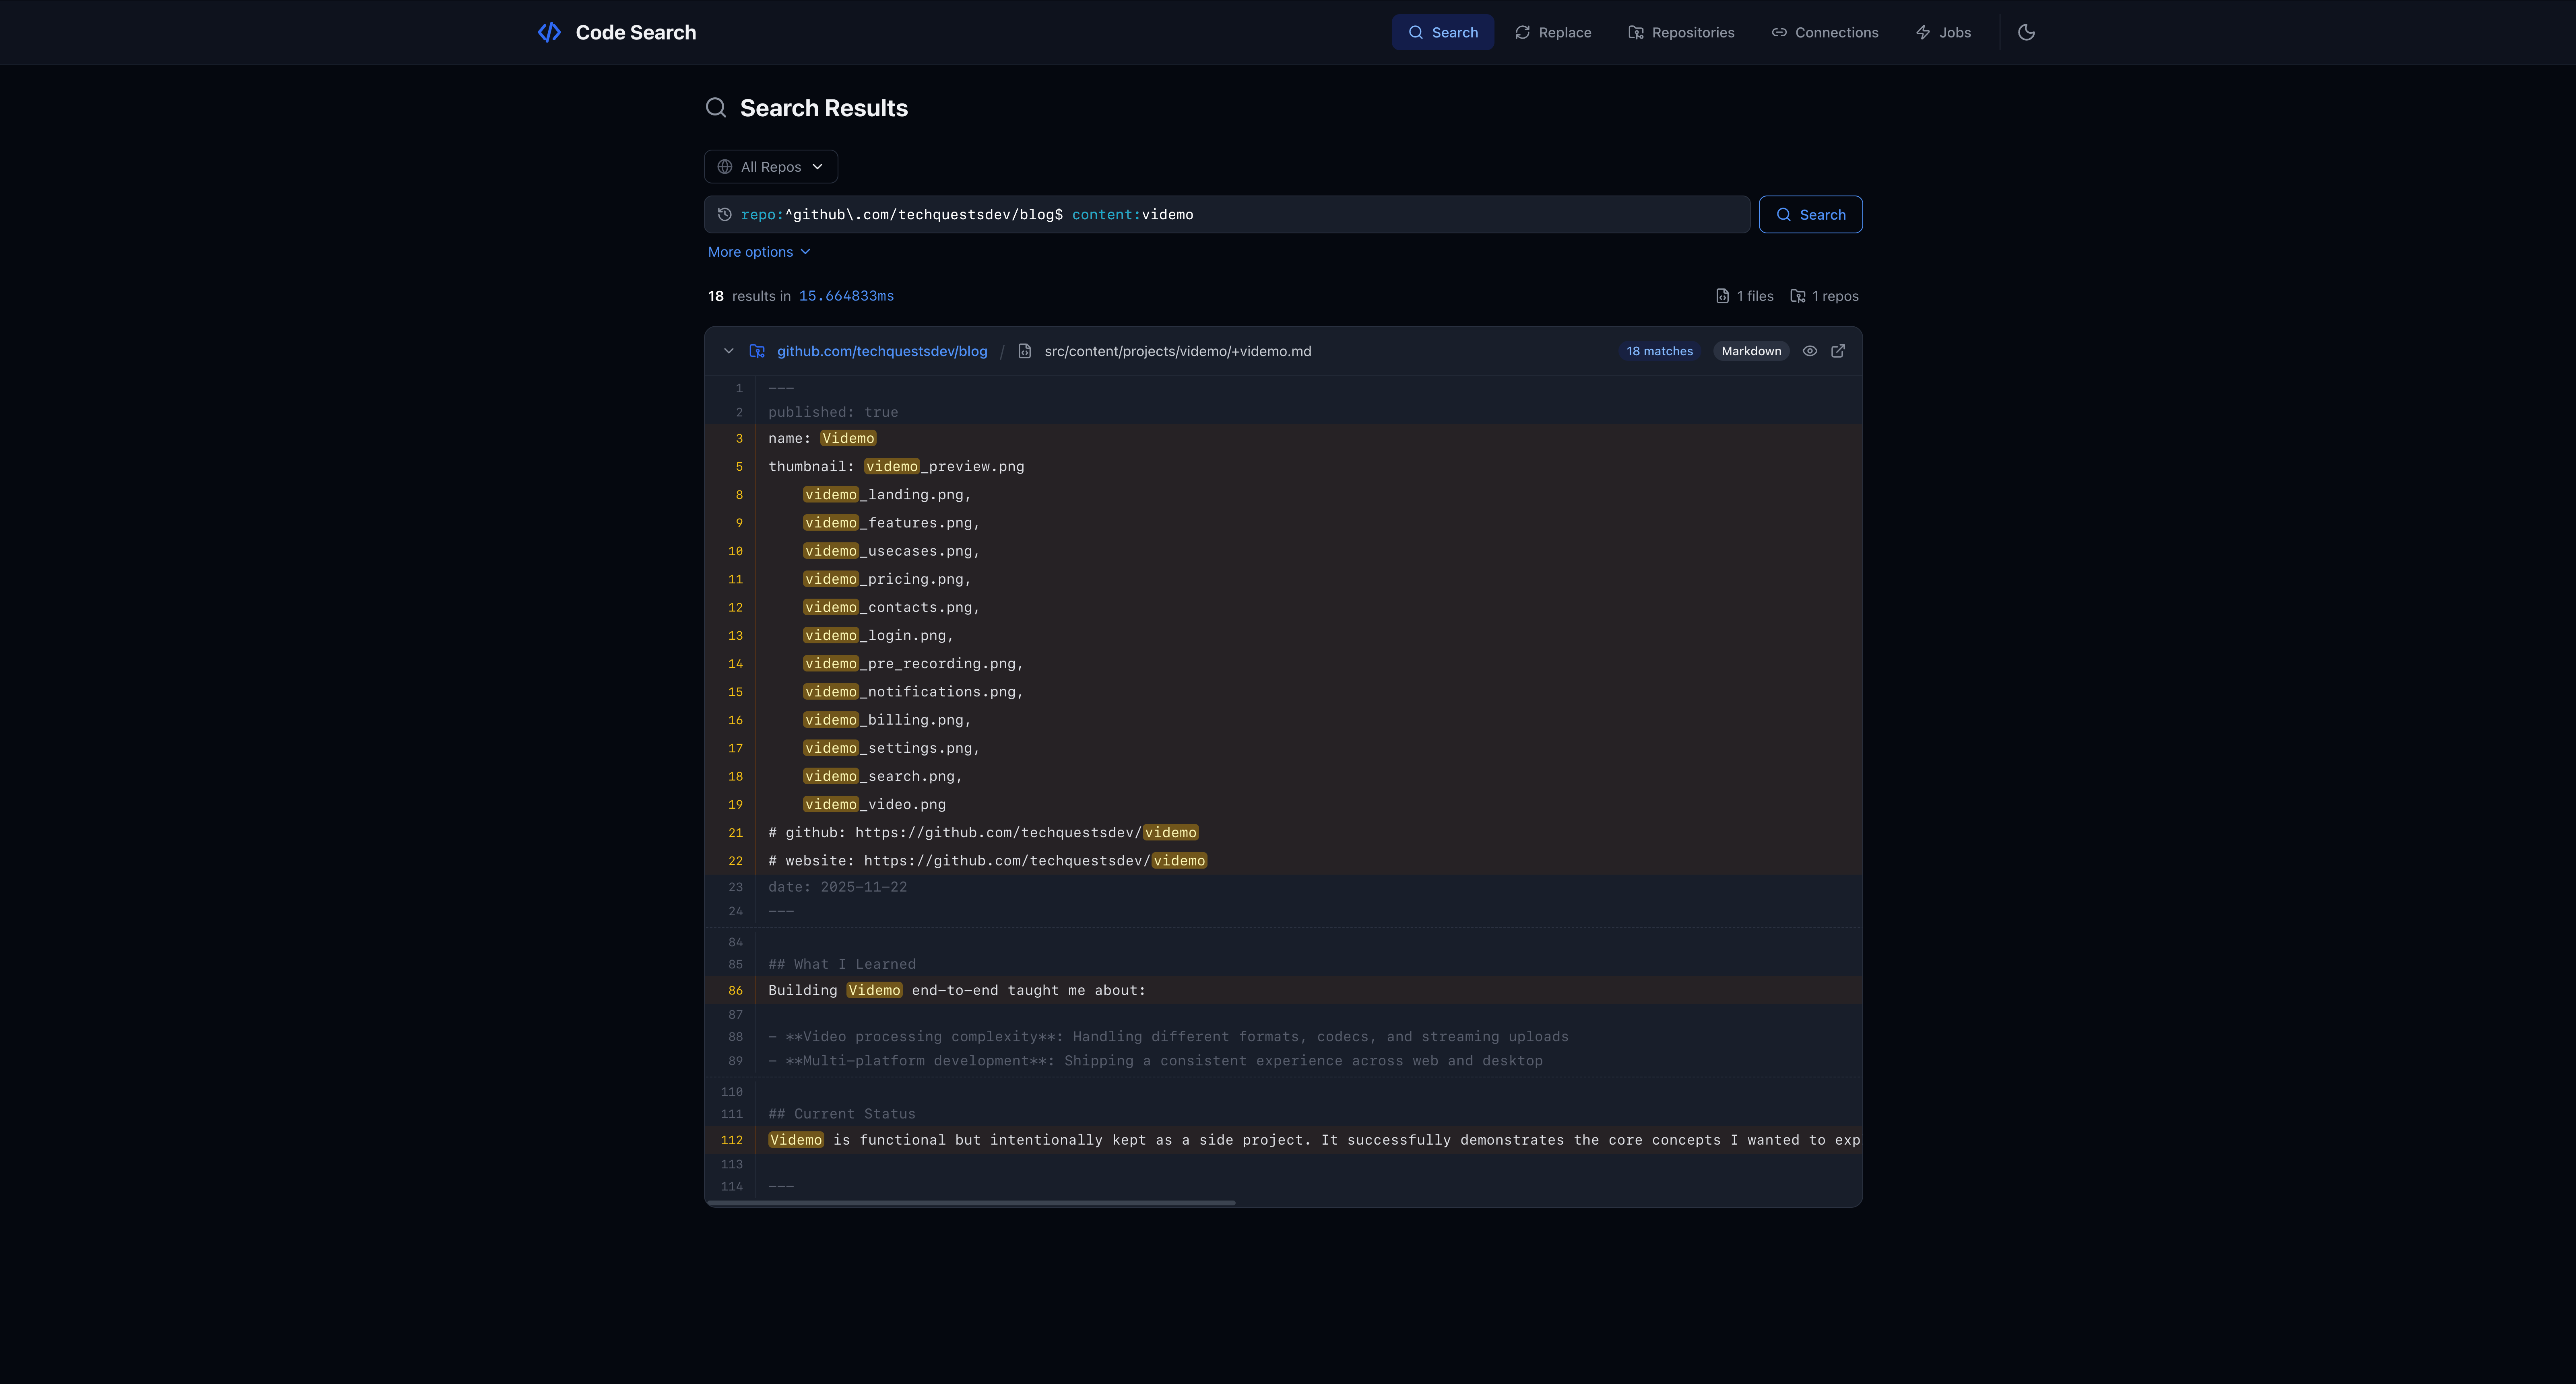Image resolution: width=2576 pixels, height=1384 pixels.
Task: Open the Repositories page
Action: 1681,32
